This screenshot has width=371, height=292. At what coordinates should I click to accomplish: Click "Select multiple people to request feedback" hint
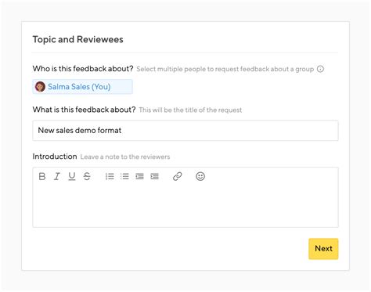(225, 69)
